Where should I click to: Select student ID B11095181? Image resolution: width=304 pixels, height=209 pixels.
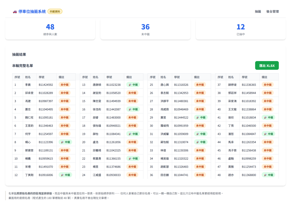[46, 117]
